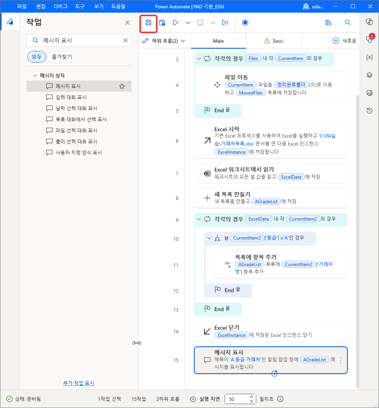379x408 pixels.
Task: Click the AGradeList variable in step 15
Action: [314, 360]
